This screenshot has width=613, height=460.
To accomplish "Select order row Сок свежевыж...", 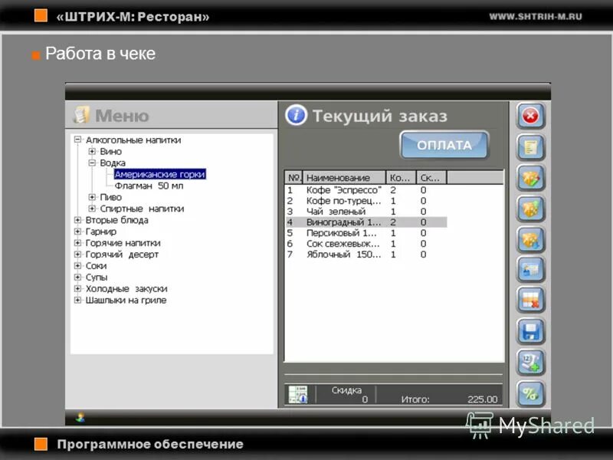I will click(366, 244).
